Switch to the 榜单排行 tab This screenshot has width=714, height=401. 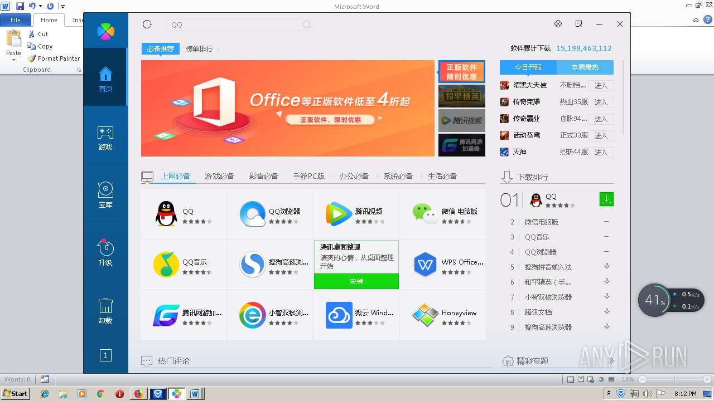click(x=199, y=48)
